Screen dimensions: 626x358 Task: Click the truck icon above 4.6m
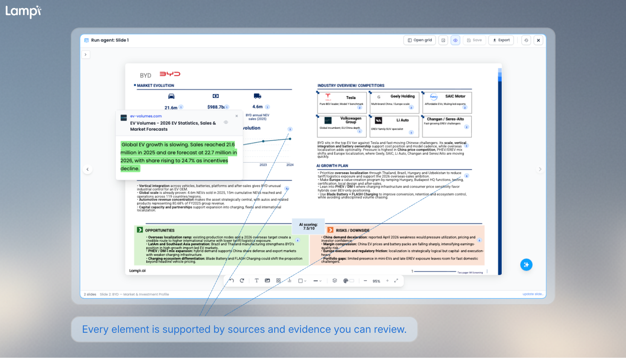point(258,96)
